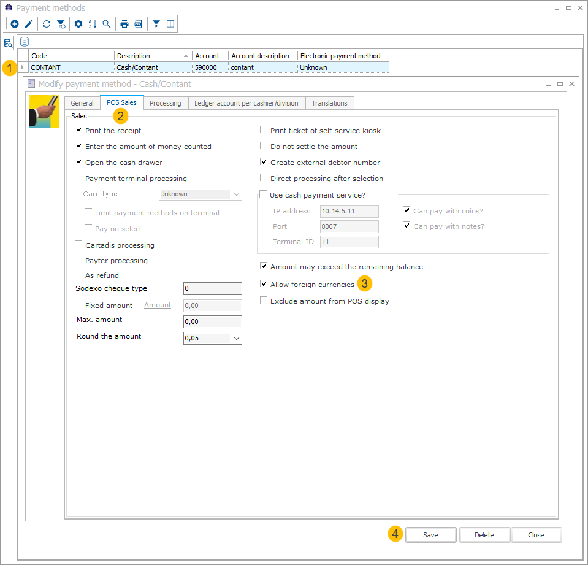Click the Max. amount input field
The image size is (588, 565).
tap(212, 321)
